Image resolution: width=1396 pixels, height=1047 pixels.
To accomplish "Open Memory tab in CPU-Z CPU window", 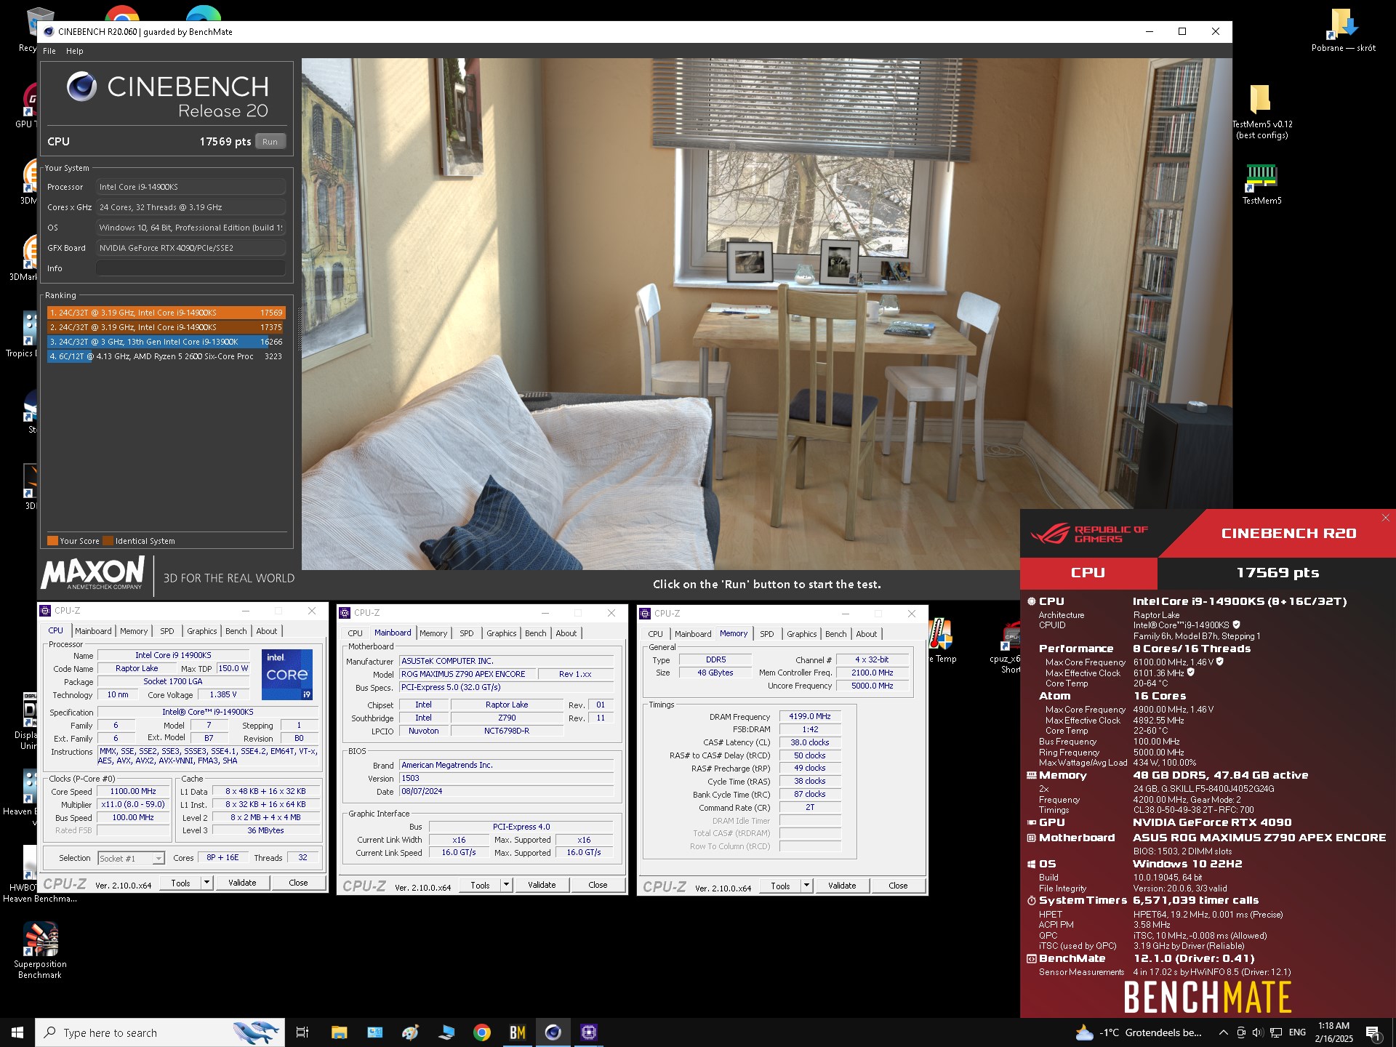I will tap(134, 631).
